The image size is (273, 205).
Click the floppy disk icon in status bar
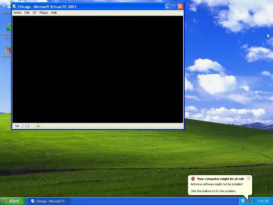[27, 126]
